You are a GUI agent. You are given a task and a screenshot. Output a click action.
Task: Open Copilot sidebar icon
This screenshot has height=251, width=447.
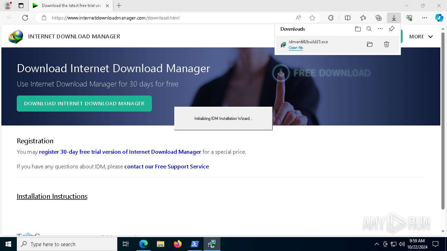(x=439, y=18)
